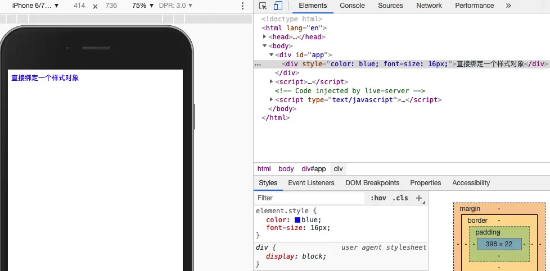
Task: Open the Event Listeners pane tab
Action: pos(311,183)
